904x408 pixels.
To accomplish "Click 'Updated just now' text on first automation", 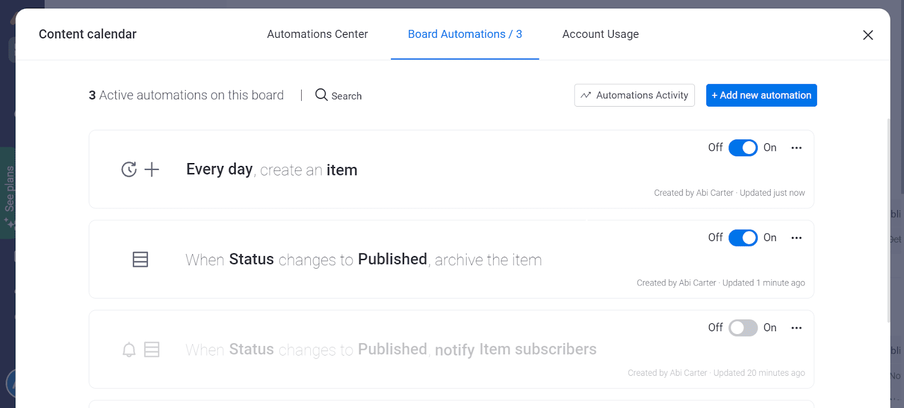I will coord(772,193).
